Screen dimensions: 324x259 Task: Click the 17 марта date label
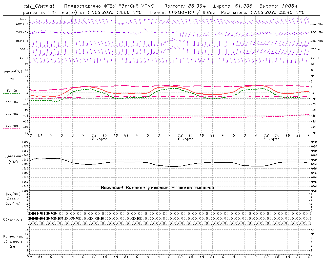(x=271, y=139)
